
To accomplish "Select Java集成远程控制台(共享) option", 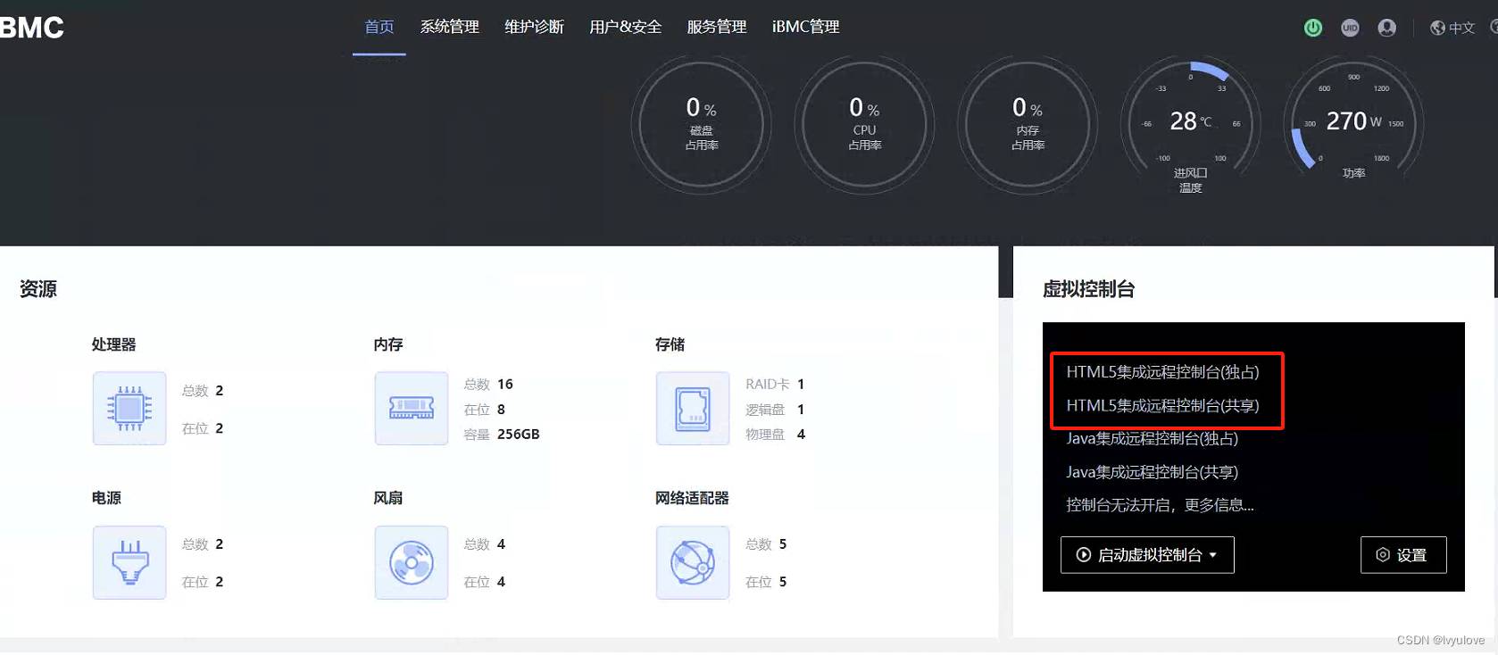I will pos(1152,472).
